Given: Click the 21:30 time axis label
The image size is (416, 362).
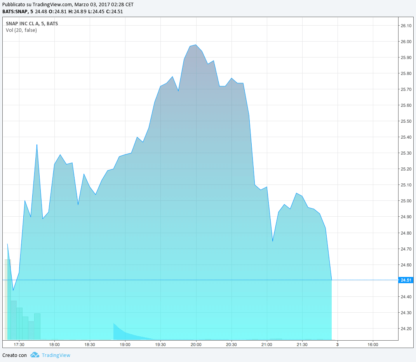Looking at the screenshot, I should pos(302,345).
